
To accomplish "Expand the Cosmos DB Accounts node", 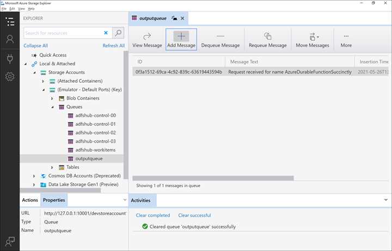I will [x=34, y=176].
